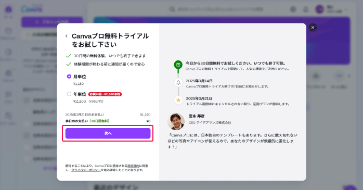Click the 次へ button
The height and width of the screenshot is (190, 363).
click(108, 133)
